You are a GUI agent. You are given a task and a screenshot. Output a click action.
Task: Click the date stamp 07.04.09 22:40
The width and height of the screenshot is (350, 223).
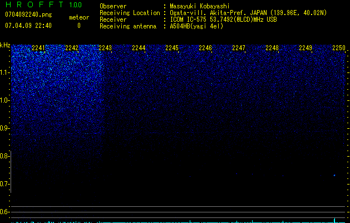[28, 26]
